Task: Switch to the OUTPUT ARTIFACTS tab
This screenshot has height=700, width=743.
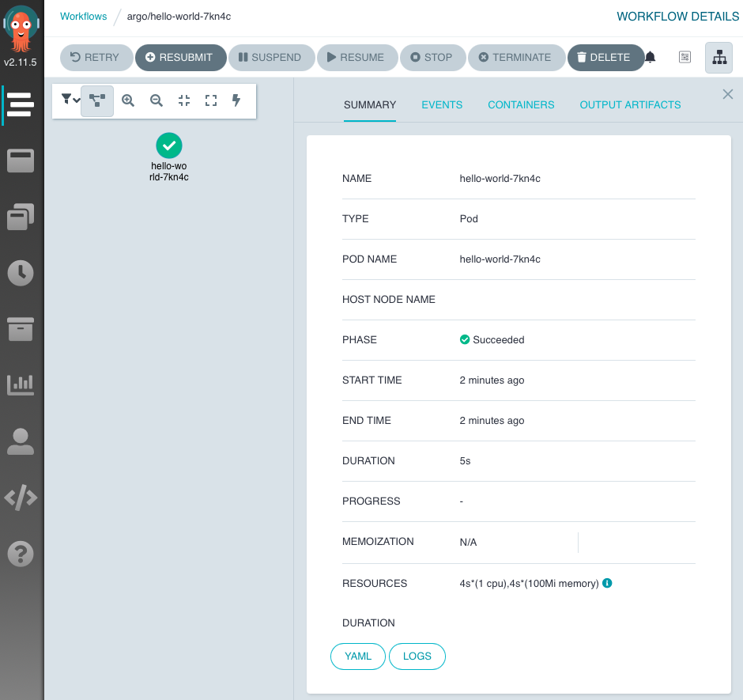Action: [630, 105]
